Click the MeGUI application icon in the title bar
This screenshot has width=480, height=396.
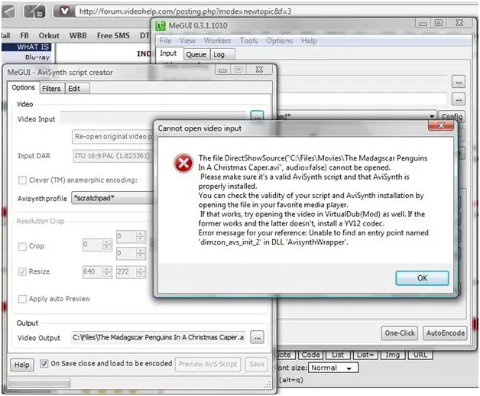[x=160, y=26]
